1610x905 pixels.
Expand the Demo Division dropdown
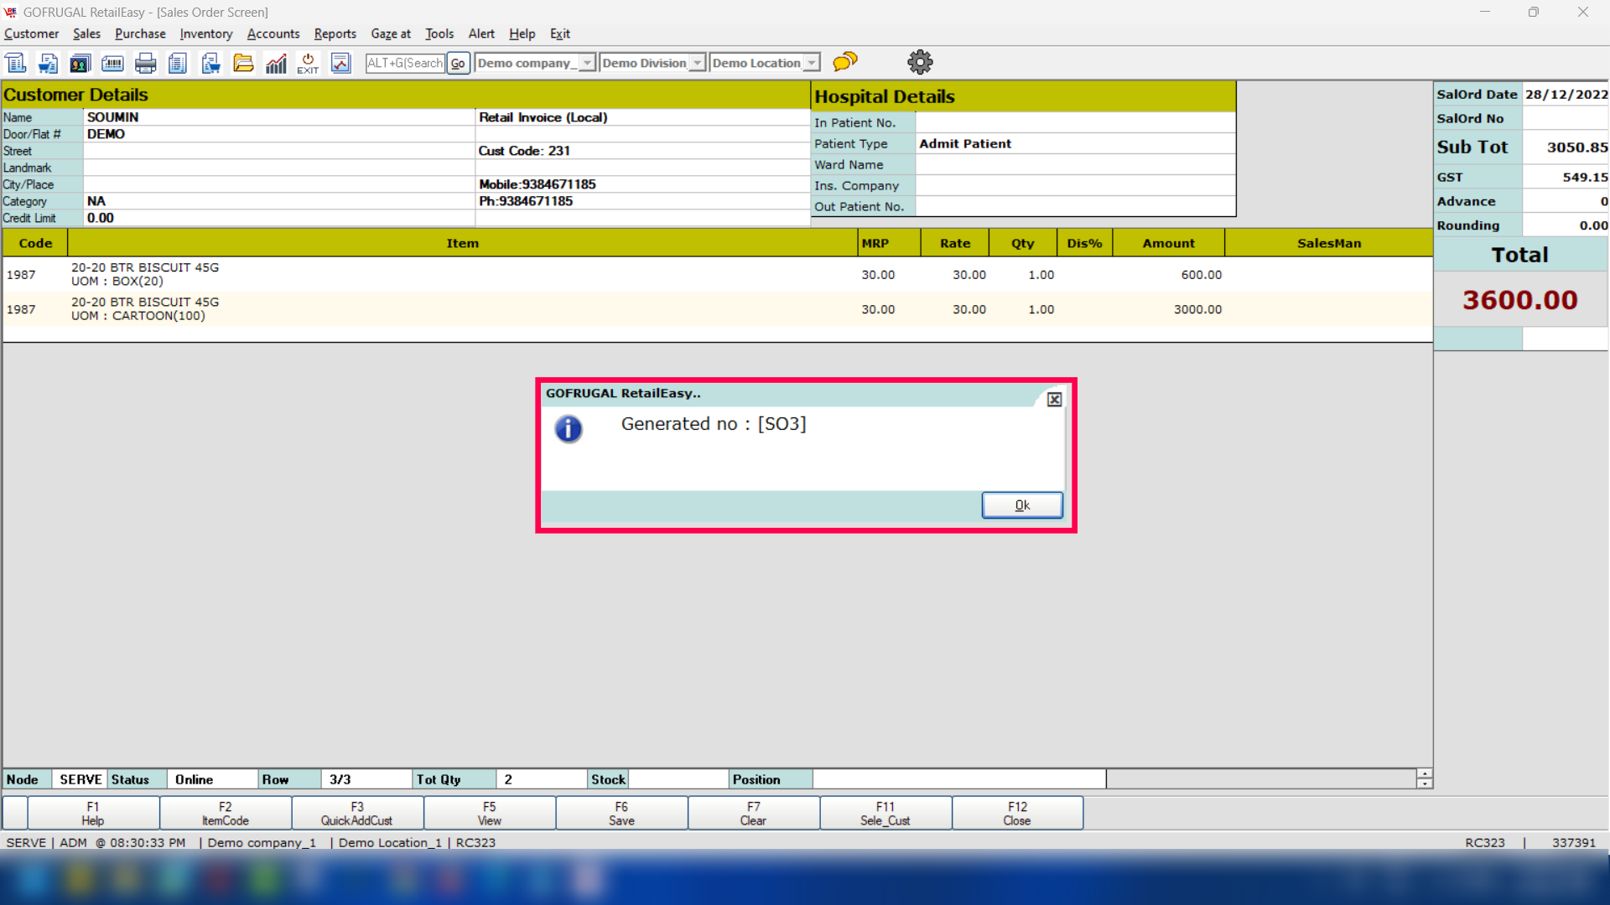coord(697,63)
